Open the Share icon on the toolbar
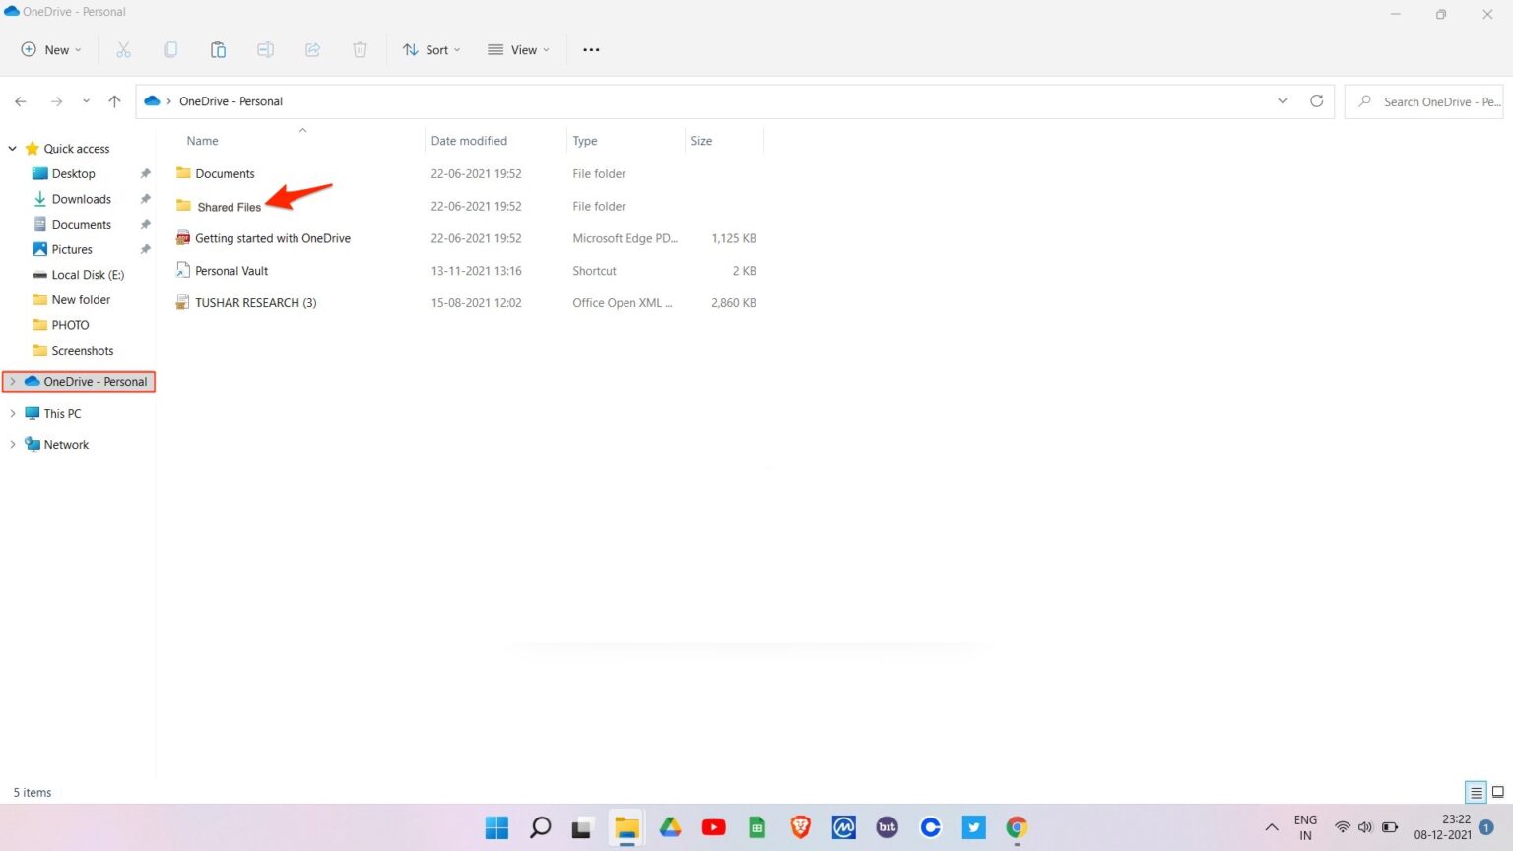The width and height of the screenshot is (1513, 851). (x=312, y=49)
